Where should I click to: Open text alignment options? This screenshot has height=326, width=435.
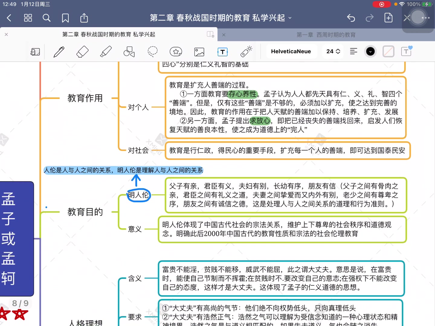coord(353,51)
